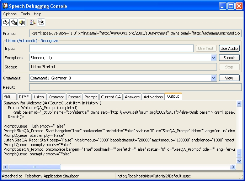This screenshot has width=245, height=181.
Task: Click the View grammar button
Action: point(229,78)
